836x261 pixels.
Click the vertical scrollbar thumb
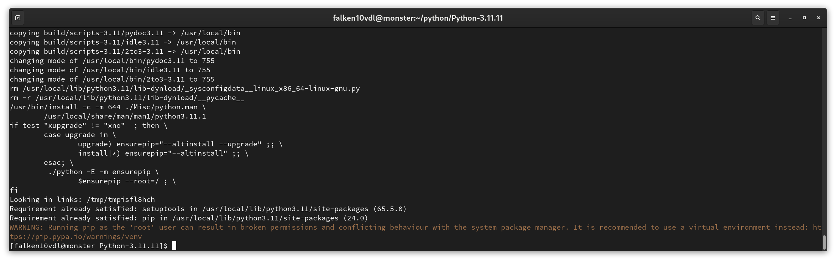[824, 242]
